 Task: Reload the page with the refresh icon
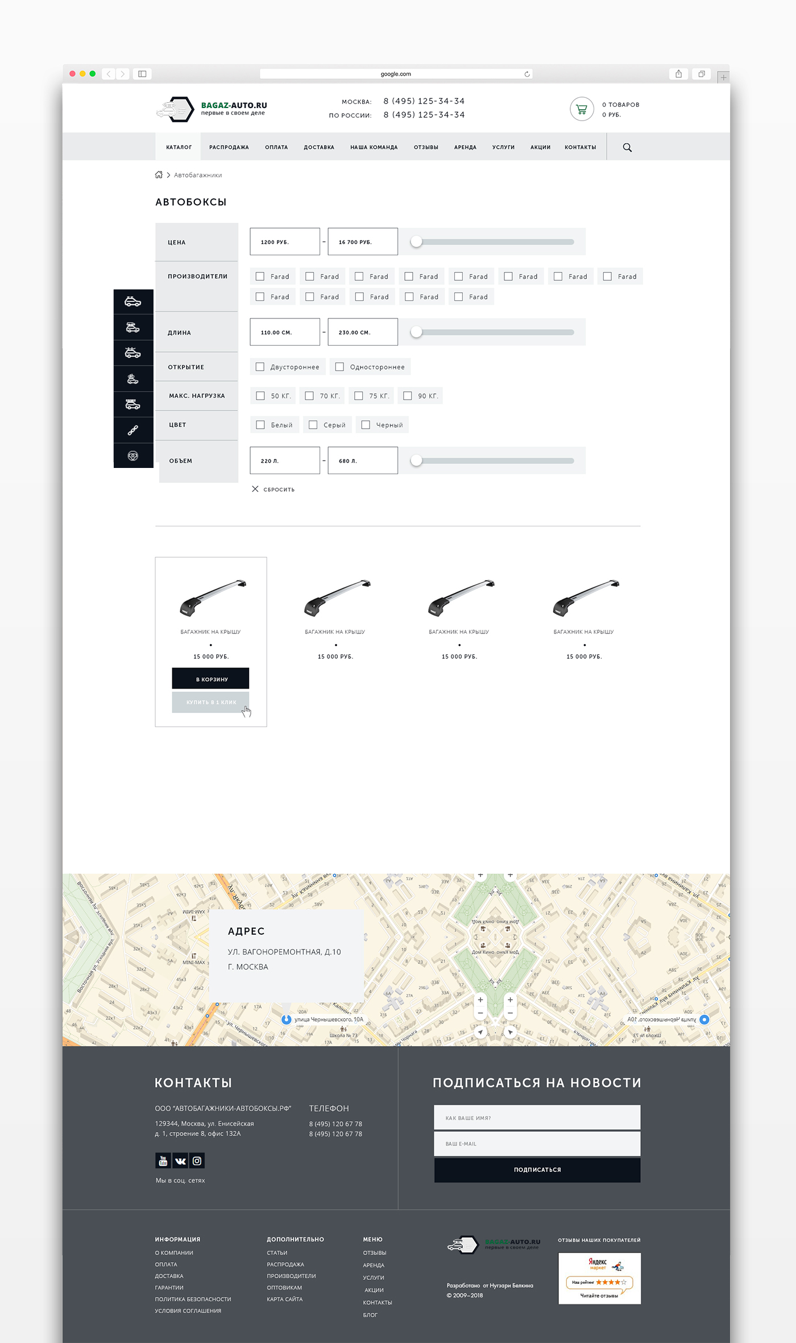527,74
